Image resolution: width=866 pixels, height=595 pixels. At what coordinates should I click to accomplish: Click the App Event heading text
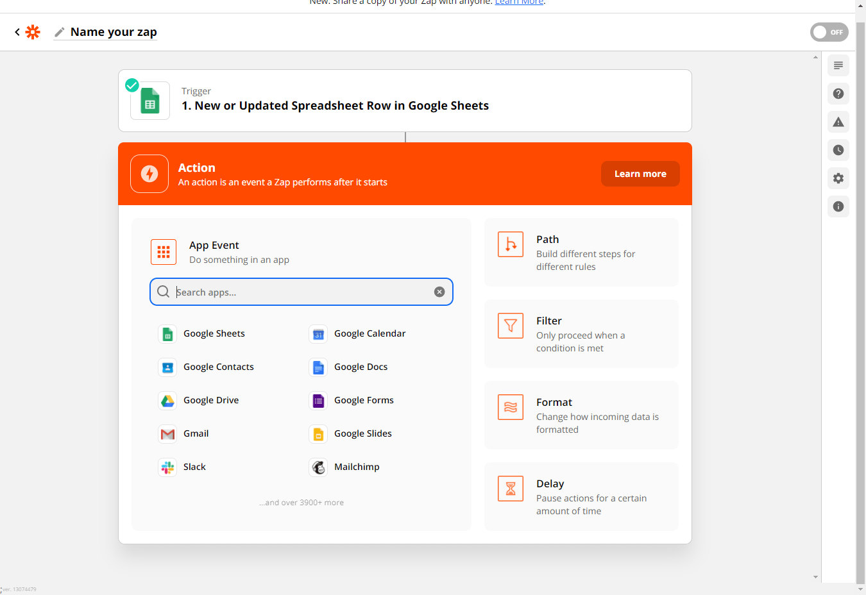(x=214, y=245)
